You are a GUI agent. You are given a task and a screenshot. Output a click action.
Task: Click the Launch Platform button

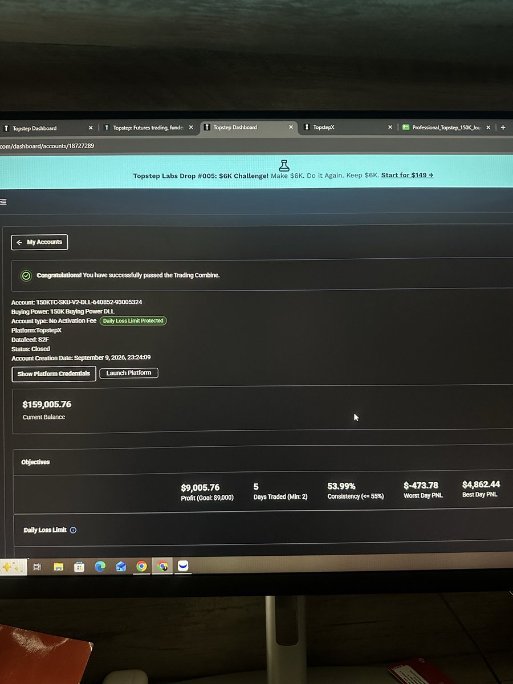click(x=129, y=373)
